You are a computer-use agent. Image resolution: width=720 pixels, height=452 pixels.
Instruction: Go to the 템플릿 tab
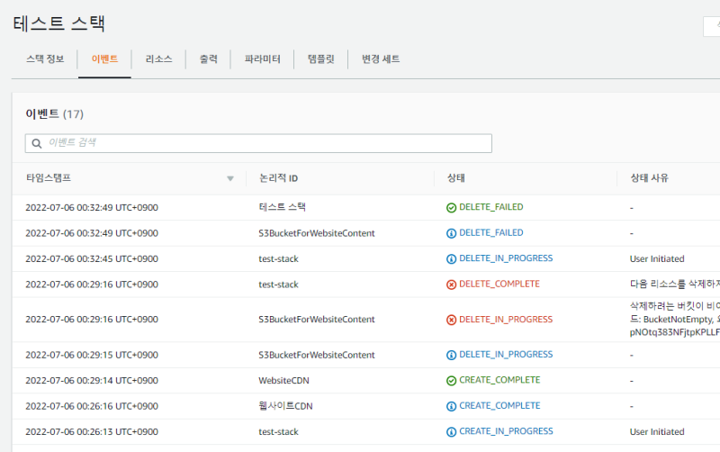tap(320, 59)
